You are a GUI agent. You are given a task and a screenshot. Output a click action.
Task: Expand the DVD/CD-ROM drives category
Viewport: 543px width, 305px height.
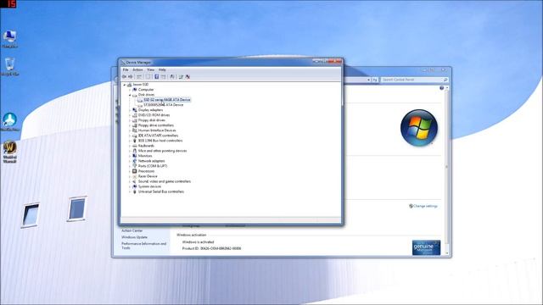130,115
